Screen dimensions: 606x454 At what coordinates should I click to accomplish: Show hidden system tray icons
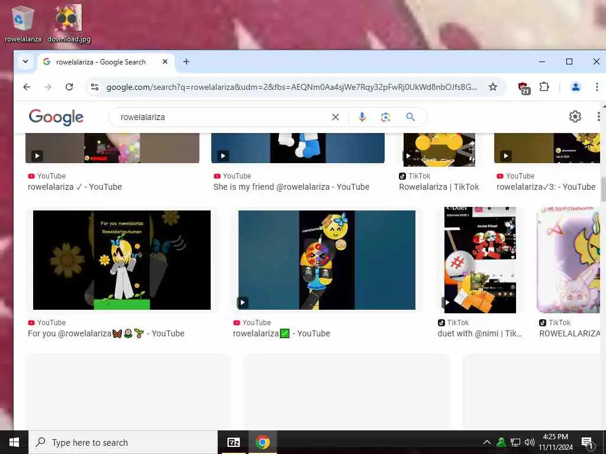click(487, 442)
